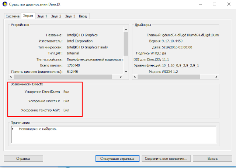The height and width of the screenshot is (168, 236).
Task: Click 'Intel(R) HD Graphics Family' chip type
Action: 87,47
